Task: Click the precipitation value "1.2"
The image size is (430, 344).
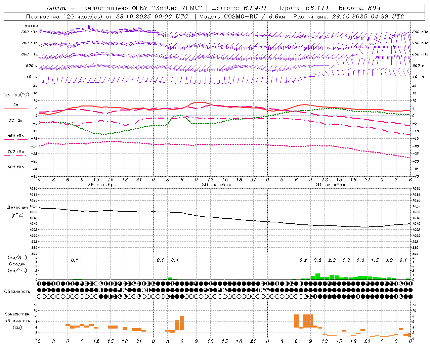Action: pos(346,260)
